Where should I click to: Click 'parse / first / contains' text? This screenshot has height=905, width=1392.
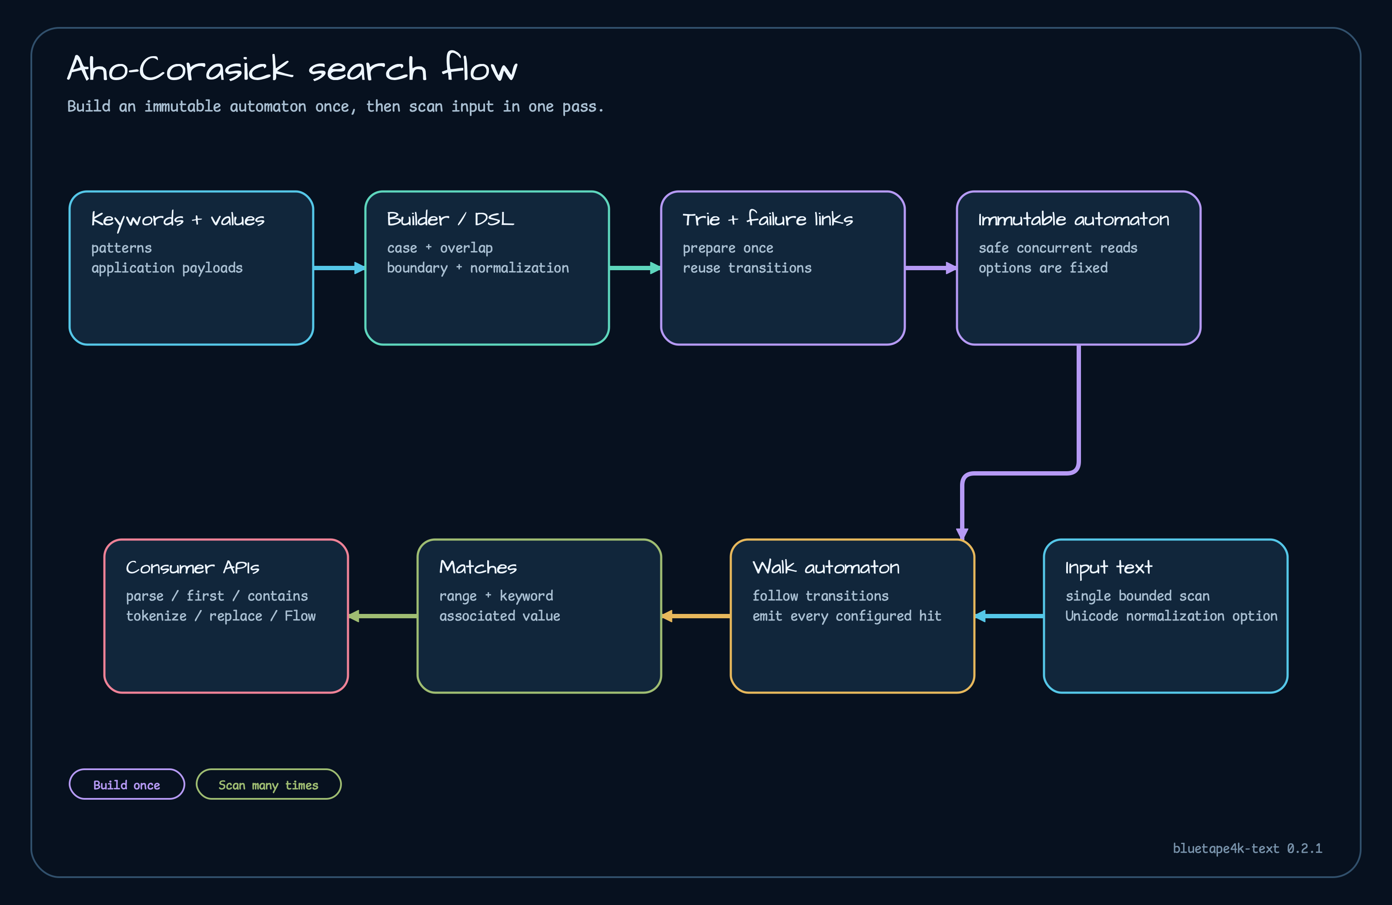pyautogui.click(x=217, y=596)
